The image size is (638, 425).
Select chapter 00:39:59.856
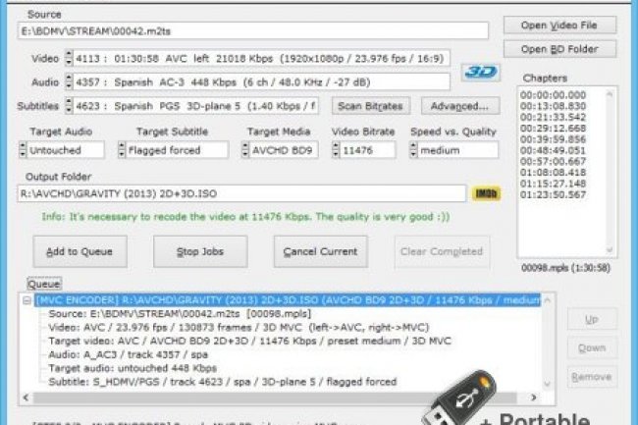[x=553, y=139]
